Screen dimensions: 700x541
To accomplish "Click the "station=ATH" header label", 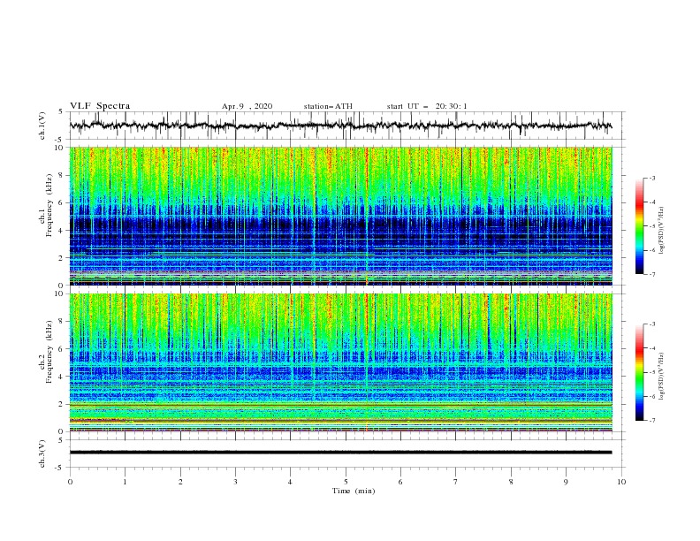I will coord(328,106).
